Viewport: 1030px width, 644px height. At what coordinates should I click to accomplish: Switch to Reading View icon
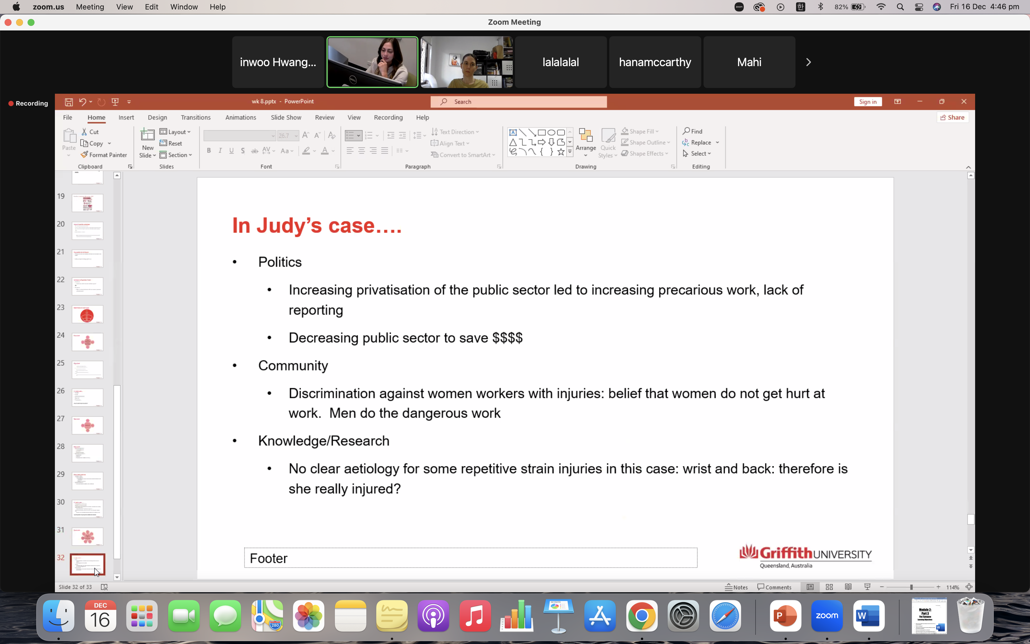pos(848,587)
